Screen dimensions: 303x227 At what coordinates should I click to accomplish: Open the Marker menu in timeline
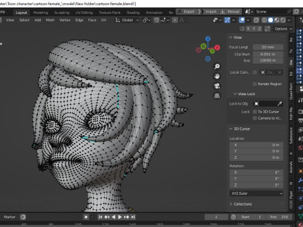[9, 217]
